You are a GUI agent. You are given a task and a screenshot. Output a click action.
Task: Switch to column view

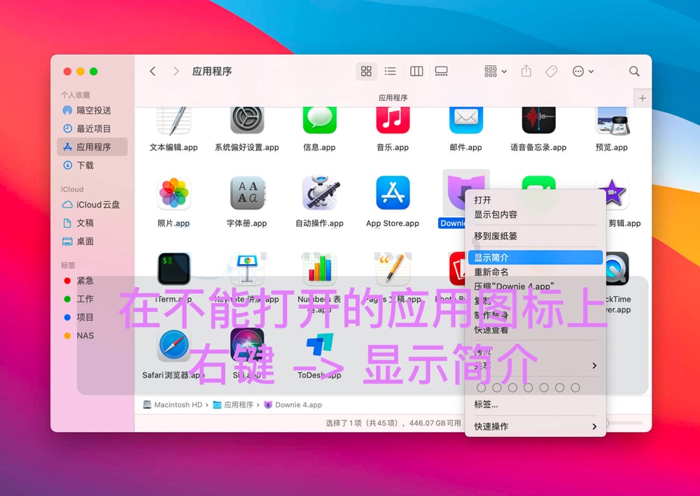[416, 71]
